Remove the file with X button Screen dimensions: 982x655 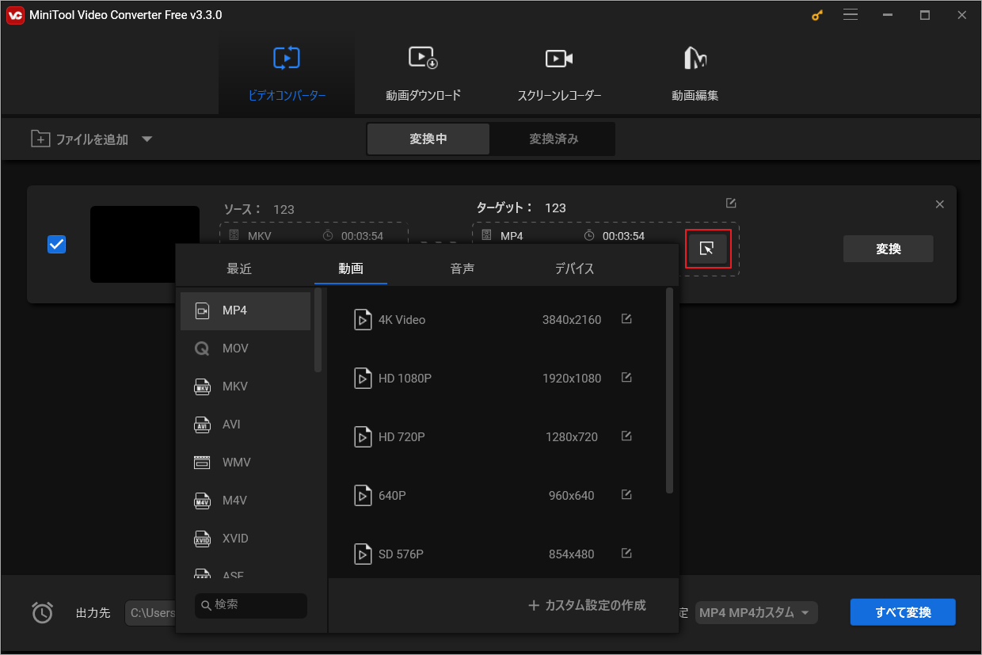(940, 204)
